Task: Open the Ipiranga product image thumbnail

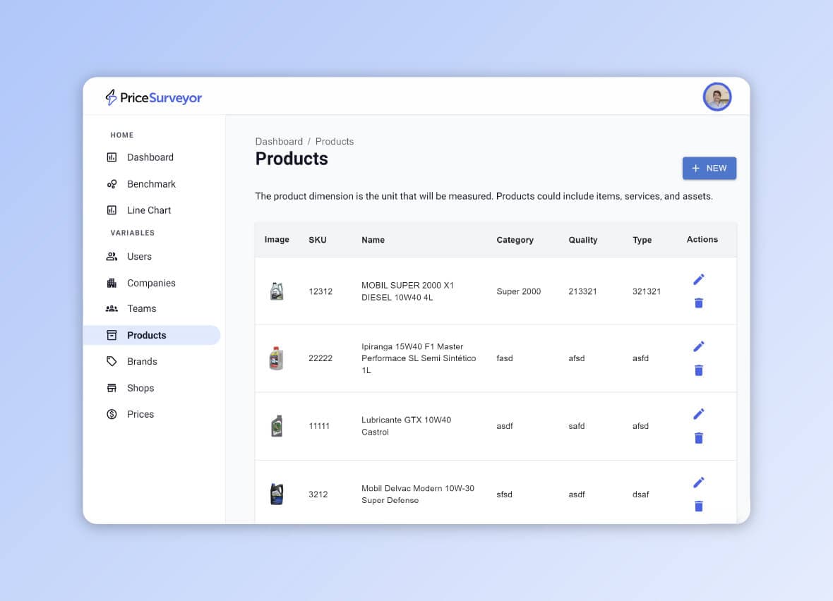Action: (x=276, y=358)
